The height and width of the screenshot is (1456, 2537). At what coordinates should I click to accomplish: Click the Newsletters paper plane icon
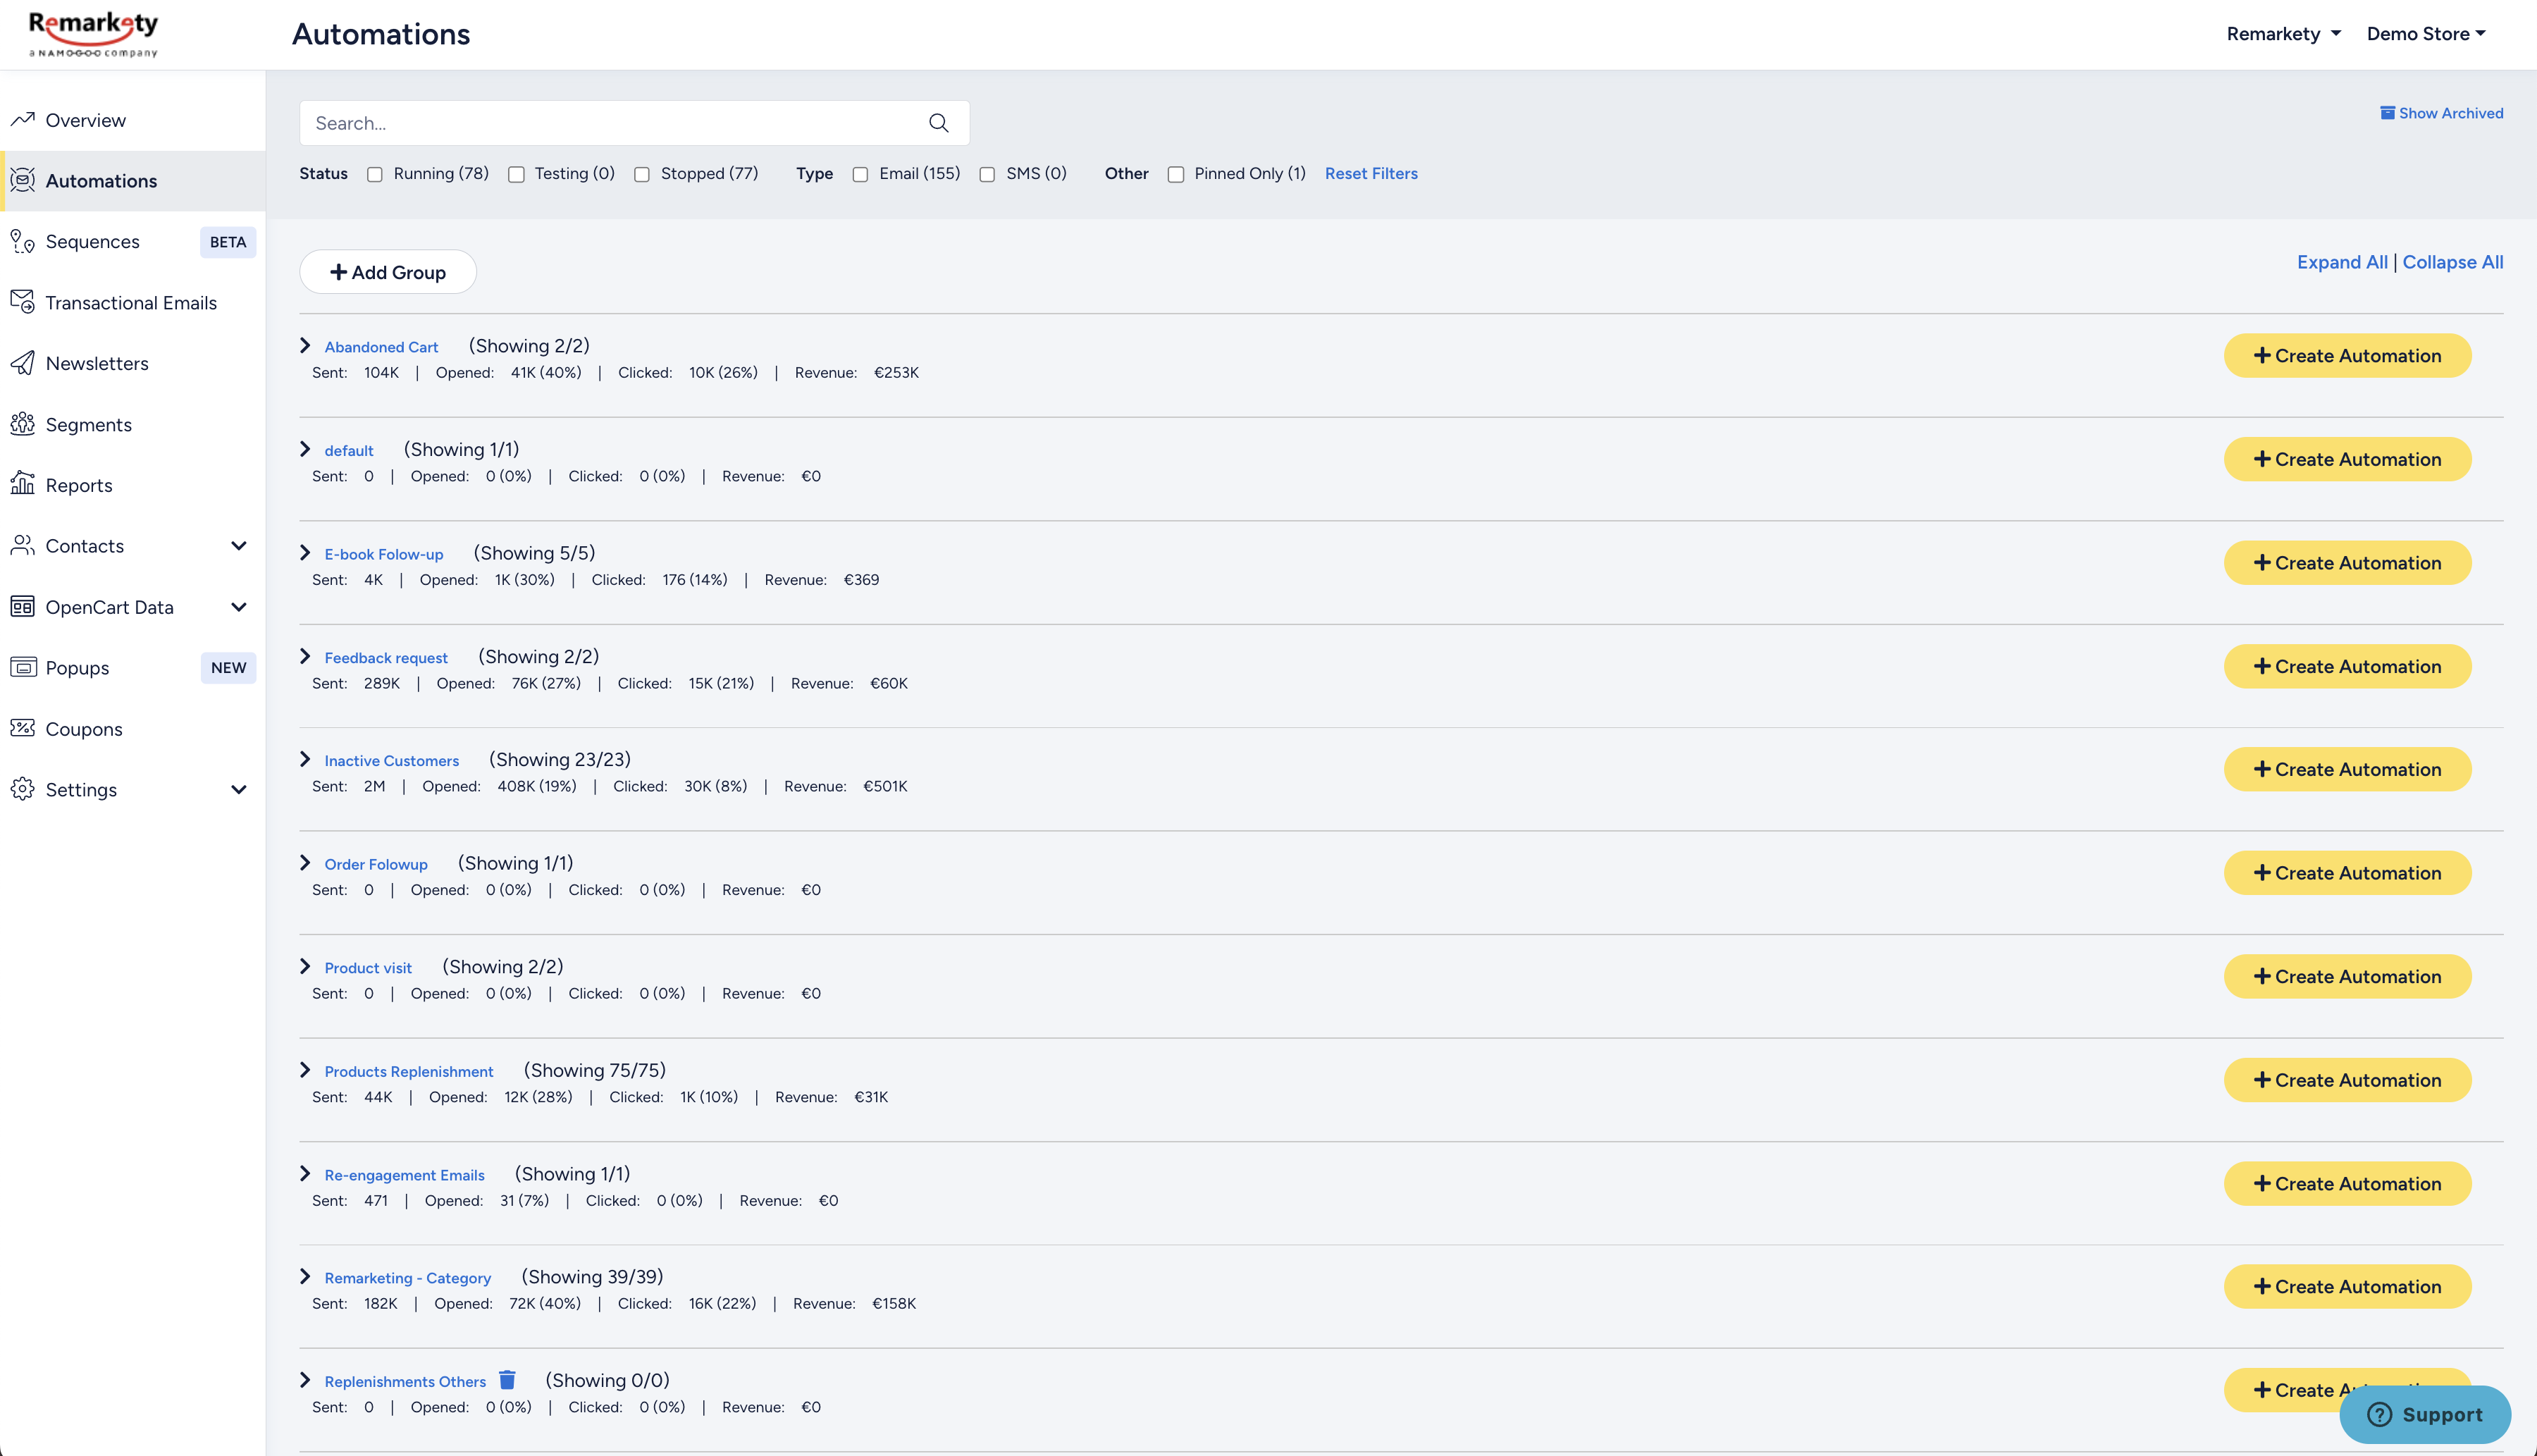[22, 363]
